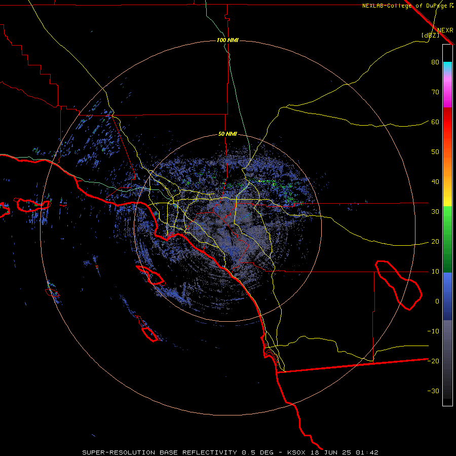Click the 70 value on the dBZ scale

pyautogui.click(x=435, y=92)
